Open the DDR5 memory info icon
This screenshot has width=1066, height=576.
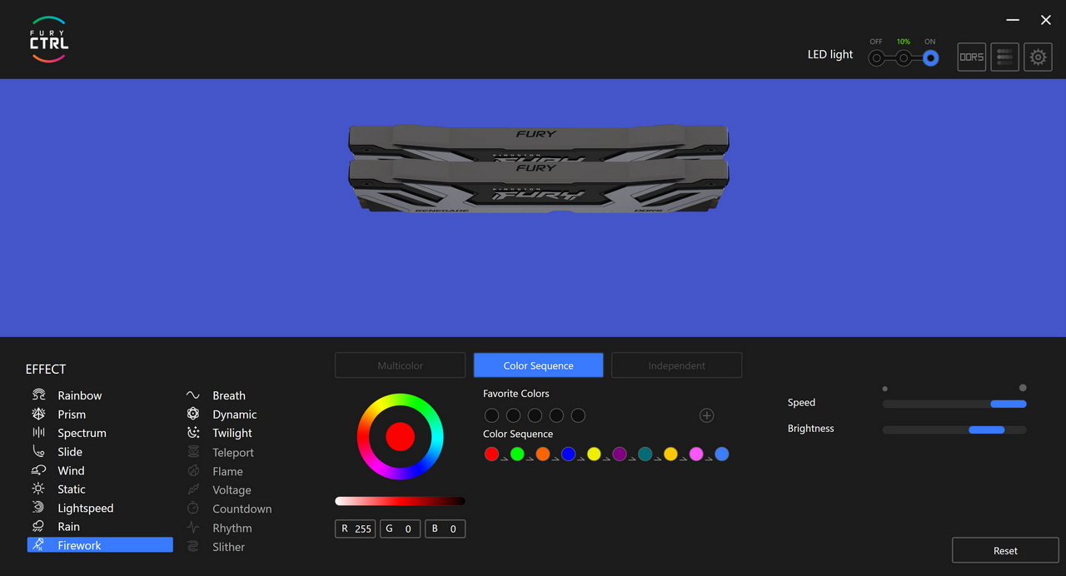(972, 57)
